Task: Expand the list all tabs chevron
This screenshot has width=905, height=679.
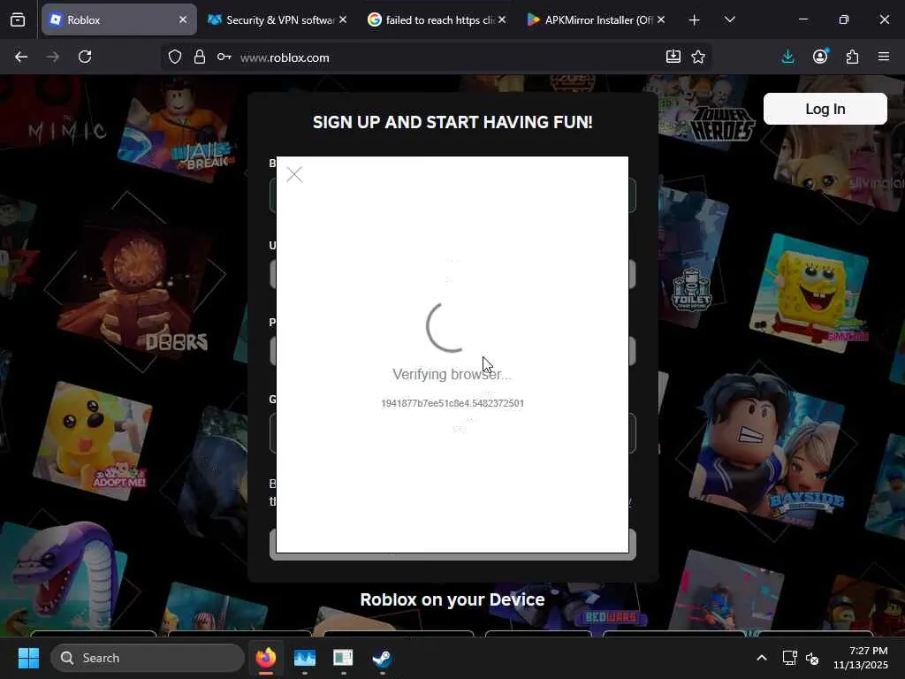Action: (729, 19)
